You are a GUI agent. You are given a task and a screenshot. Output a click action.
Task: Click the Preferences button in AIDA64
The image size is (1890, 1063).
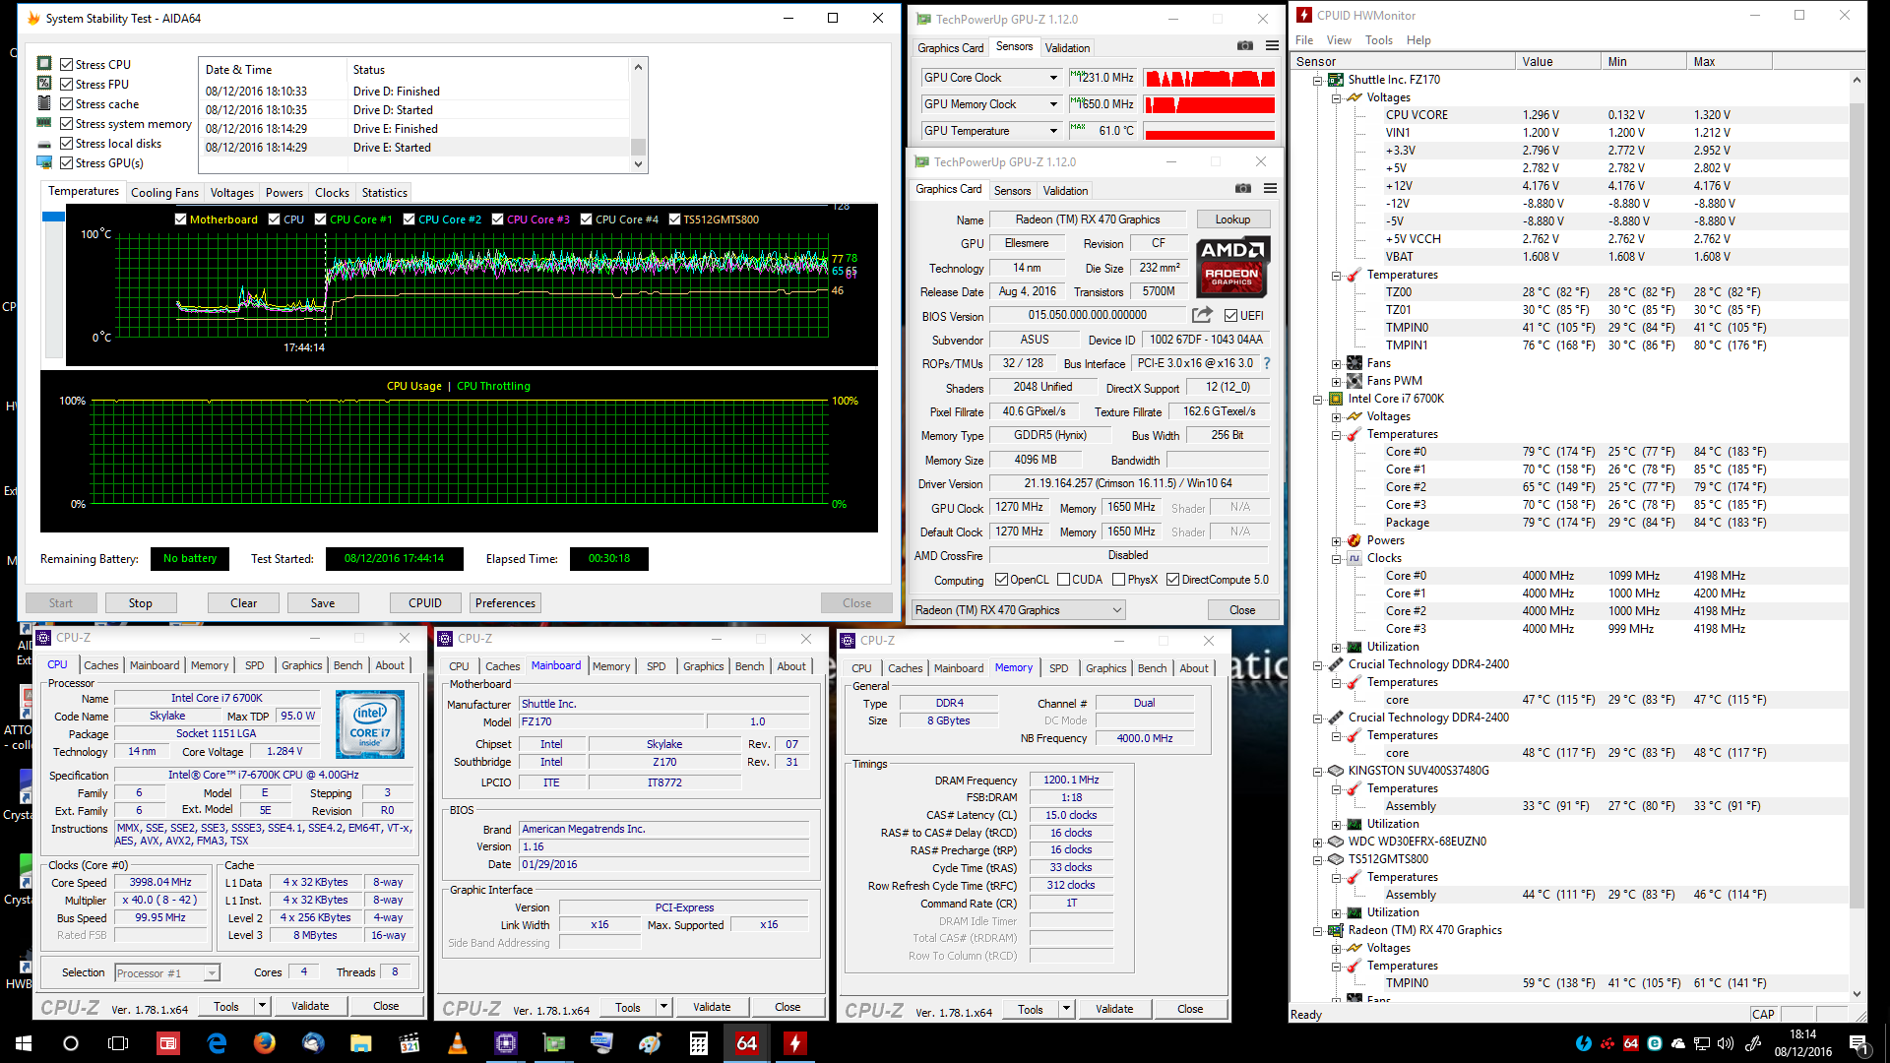(x=505, y=603)
